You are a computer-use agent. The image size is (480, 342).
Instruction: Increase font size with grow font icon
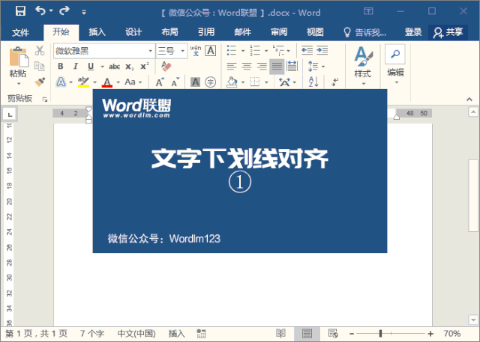click(x=160, y=82)
